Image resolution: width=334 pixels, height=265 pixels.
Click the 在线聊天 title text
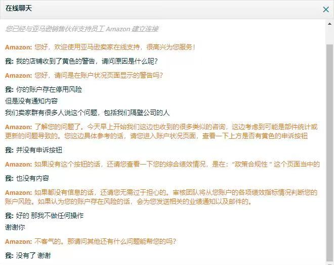pos(19,8)
